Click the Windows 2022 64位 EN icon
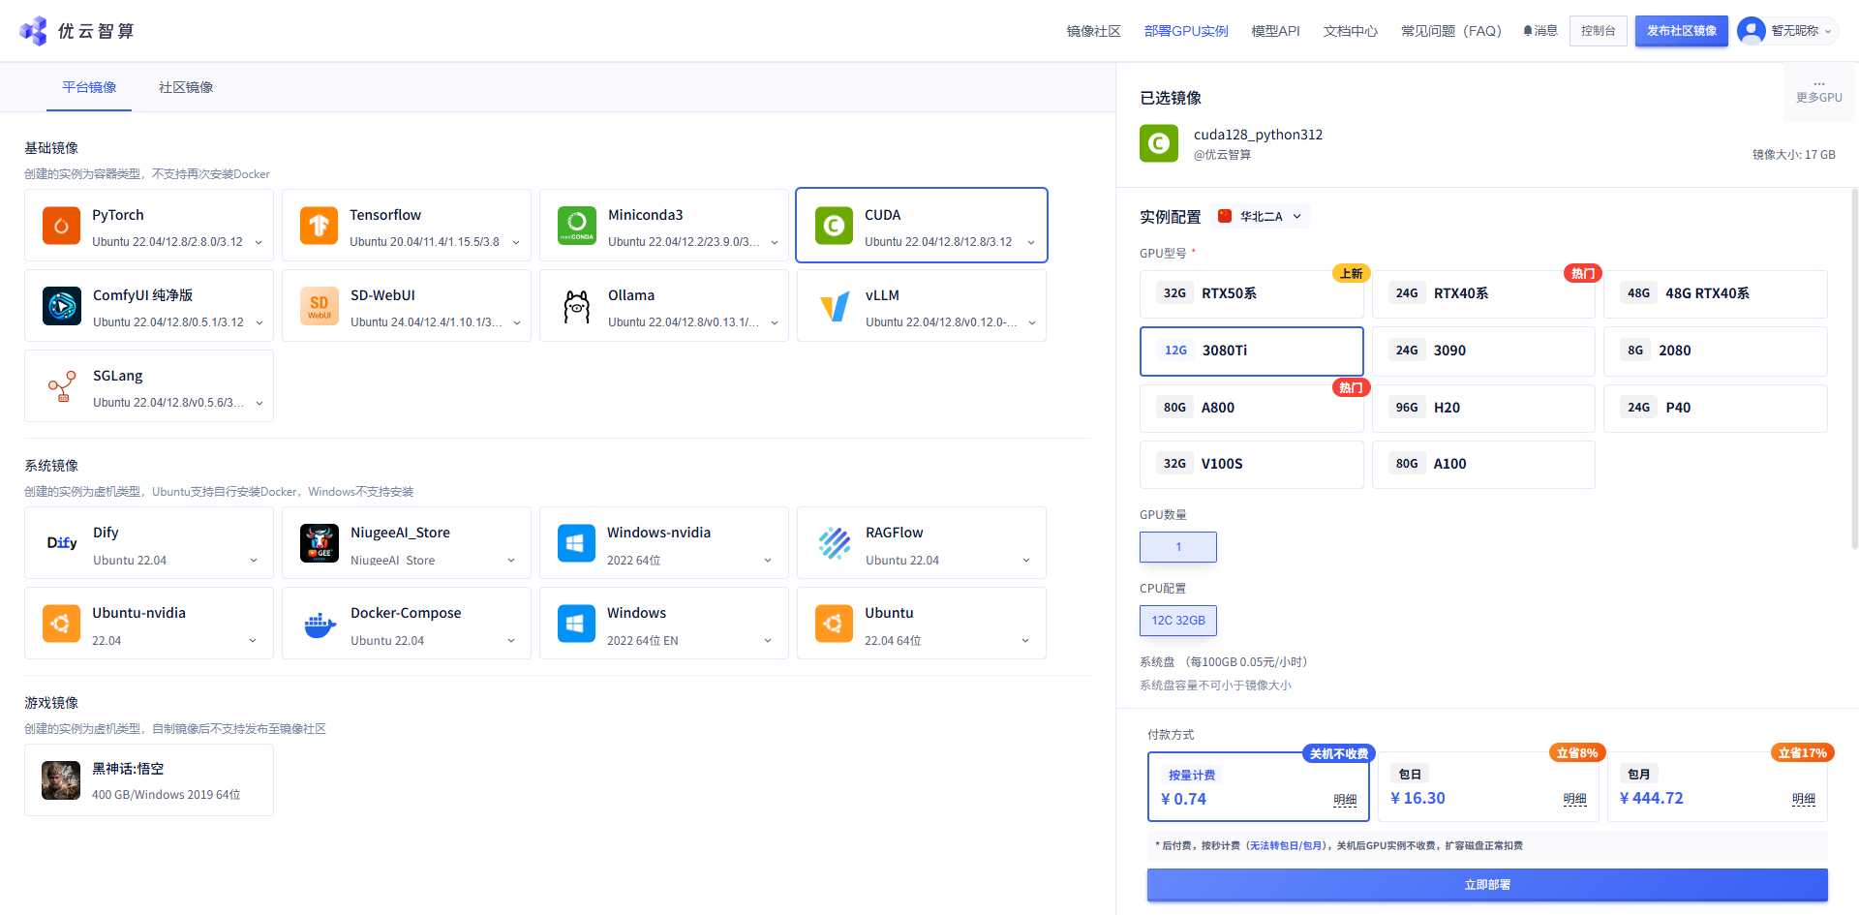Viewport: 1859px width, 915px height. pyautogui.click(x=576, y=624)
